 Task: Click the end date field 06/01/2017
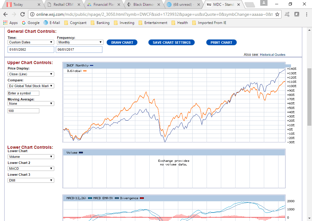(x=79, y=49)
